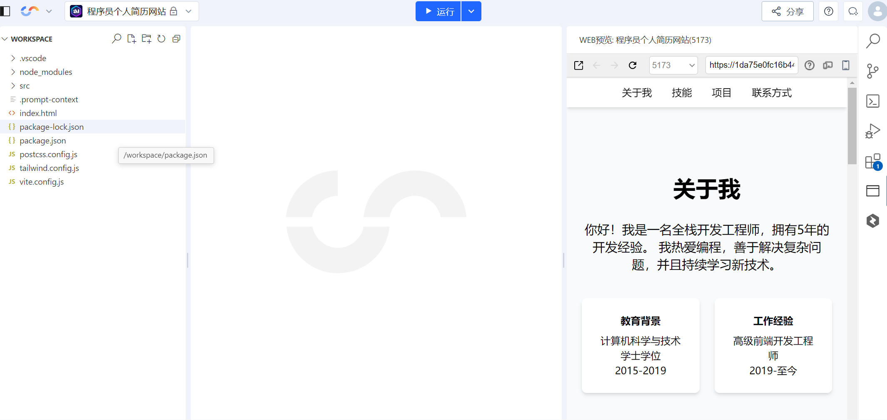
Task: Click the new folder icon in workspace header
Action: tap(147, 39)
